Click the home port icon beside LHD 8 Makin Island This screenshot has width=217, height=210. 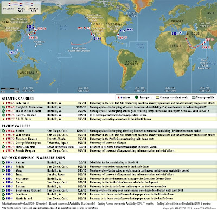(x=3, y=199)
